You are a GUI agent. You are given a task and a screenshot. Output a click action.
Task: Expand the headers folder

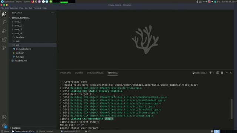click(33, 37)
